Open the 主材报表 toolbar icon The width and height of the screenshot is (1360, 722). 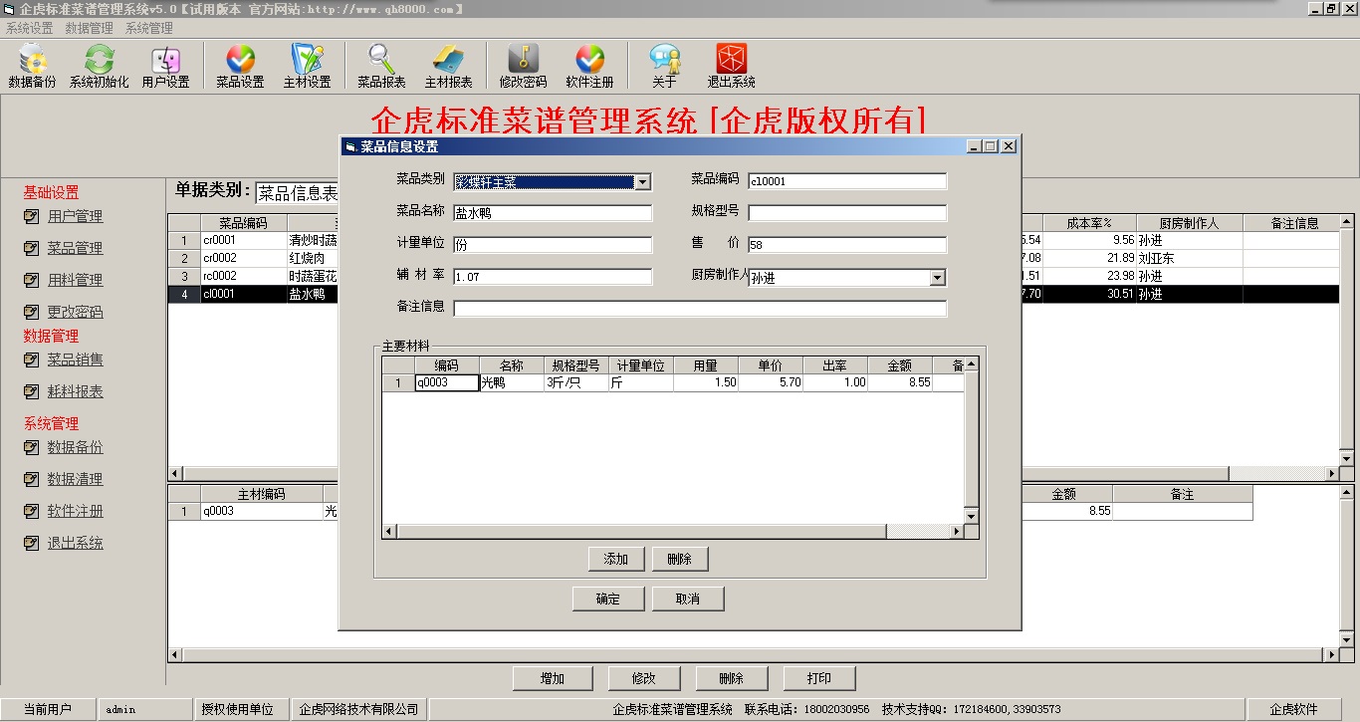pyautogui.click(x=448, y=67)
